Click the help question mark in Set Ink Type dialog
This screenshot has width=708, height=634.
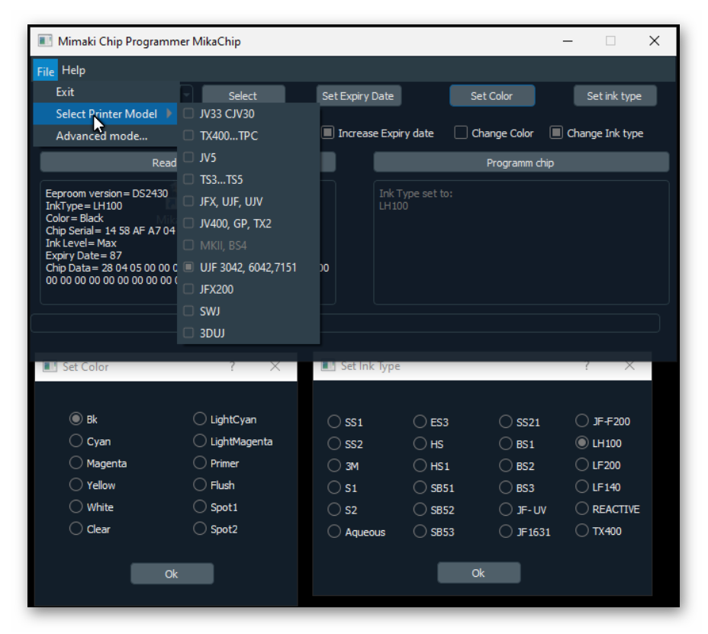click(x=587, y=365)
